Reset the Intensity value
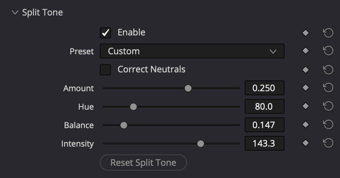The height and width of the screenshot is (178, 340). pos(328,143)
